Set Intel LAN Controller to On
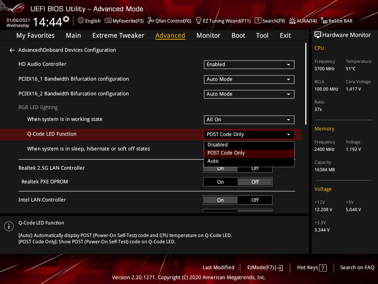The width and height of the screenshot is (378, 284). pos(220,200)
